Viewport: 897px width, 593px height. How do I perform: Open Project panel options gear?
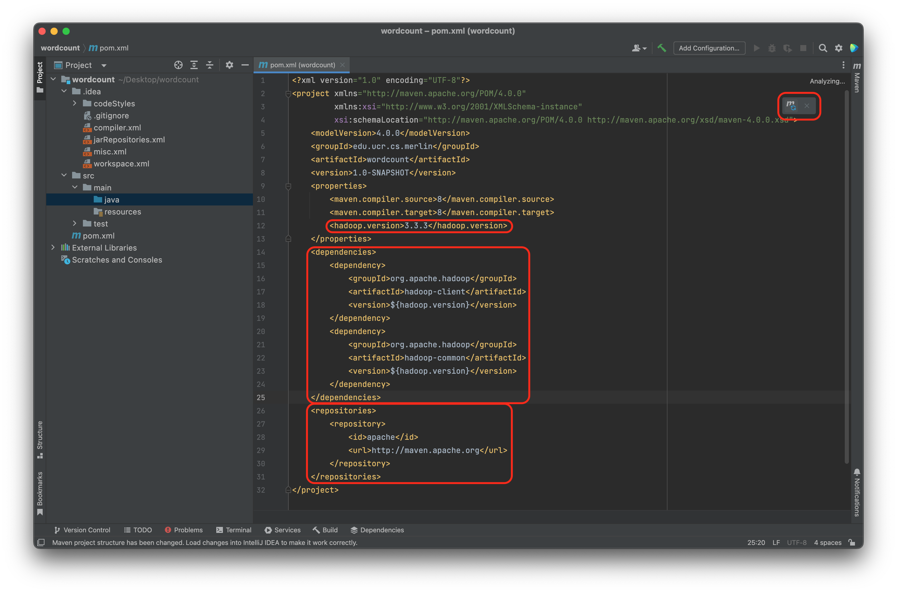229,65
